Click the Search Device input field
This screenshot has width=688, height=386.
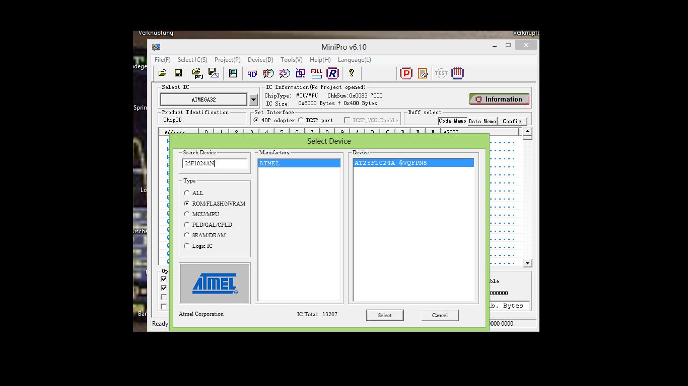(215, 163)
